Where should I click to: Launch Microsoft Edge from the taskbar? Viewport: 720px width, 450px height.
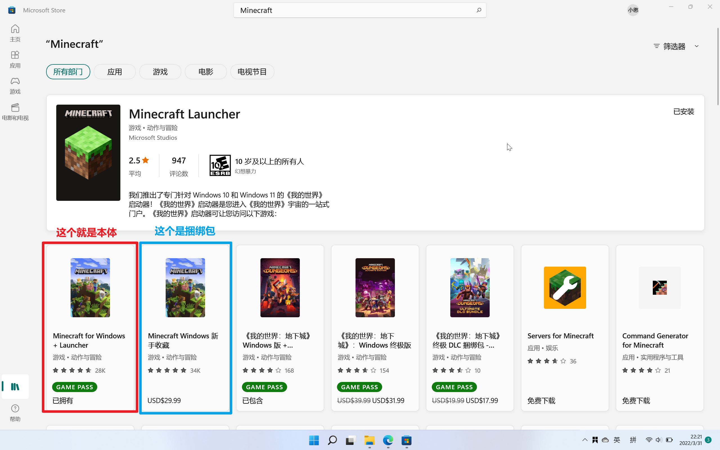click(x=388, y=440)
